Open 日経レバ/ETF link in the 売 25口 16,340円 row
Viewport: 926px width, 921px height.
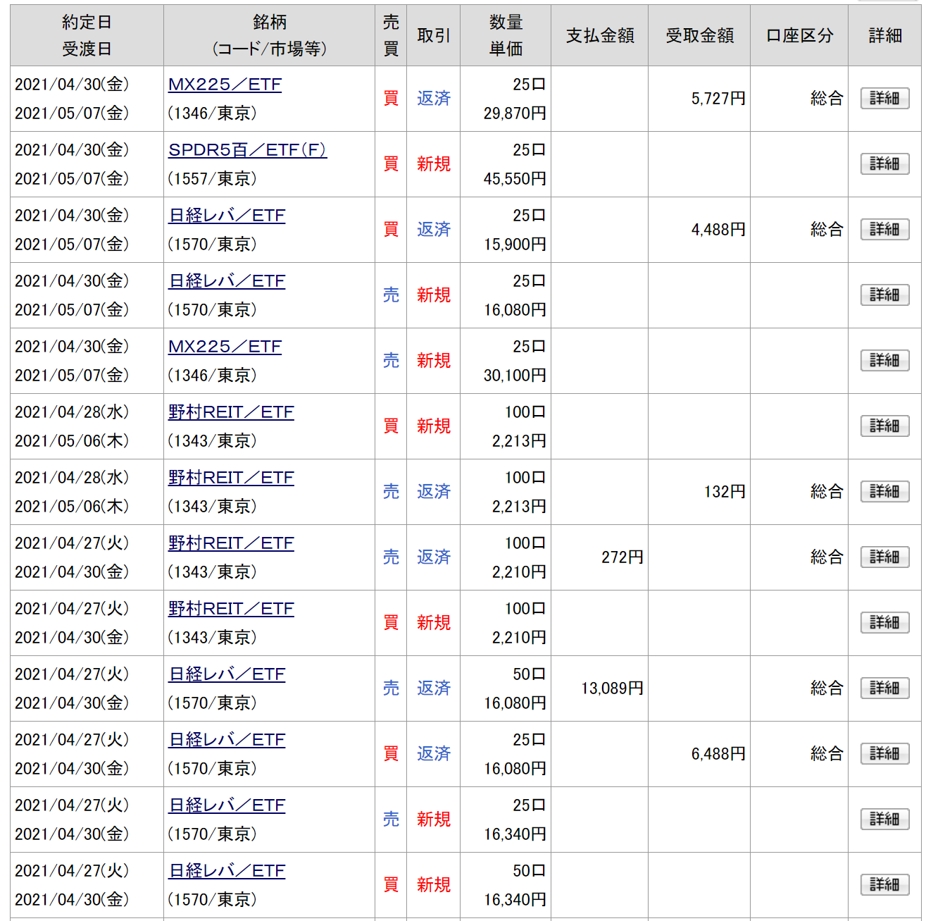click(227, 805)
